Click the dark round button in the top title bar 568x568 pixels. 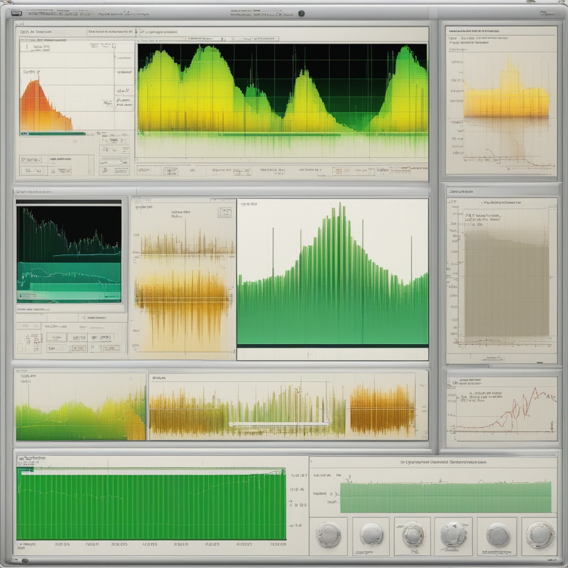[x=301, y=13]
